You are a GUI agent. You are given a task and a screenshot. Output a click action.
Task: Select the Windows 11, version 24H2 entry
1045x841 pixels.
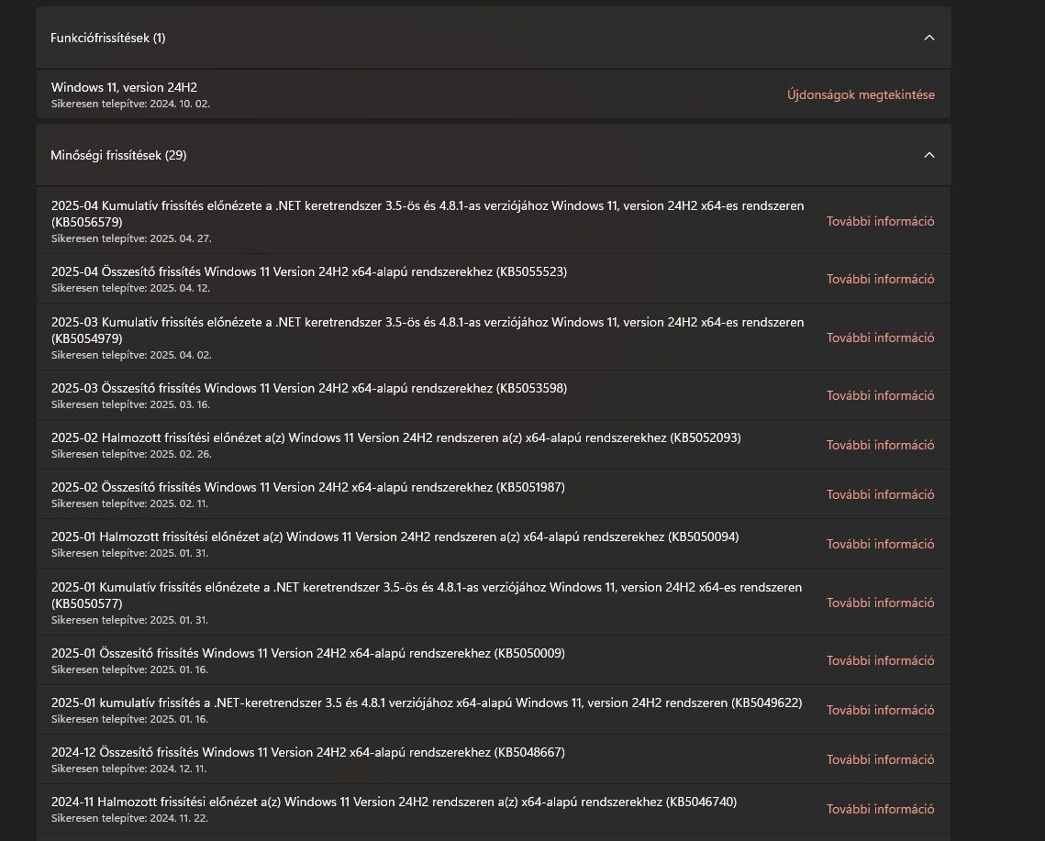494,94
